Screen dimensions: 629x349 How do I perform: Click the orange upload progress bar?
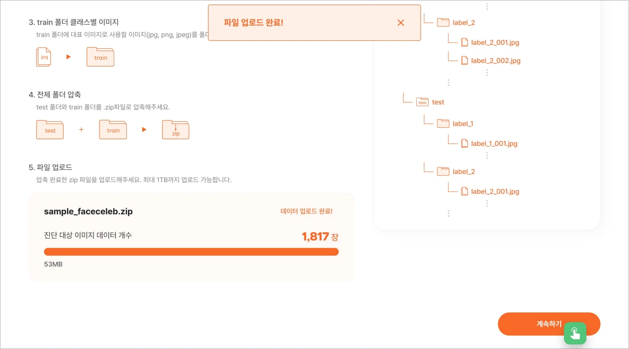pyautogui.click(x=191, y=251)
